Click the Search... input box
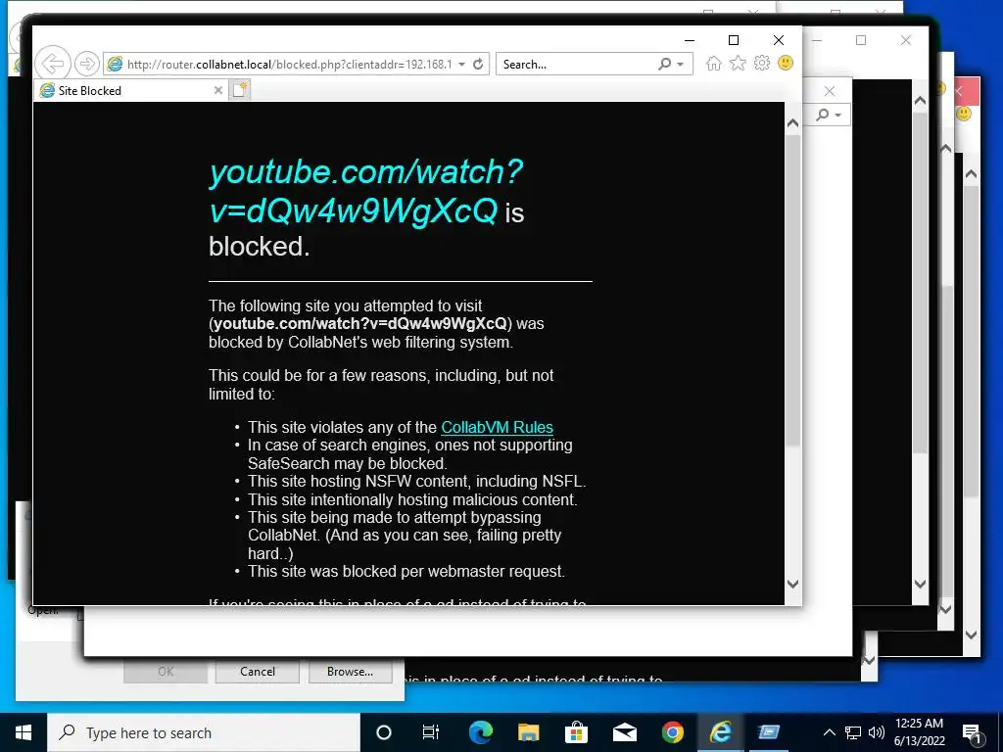Image resolution: width=1003 pixels, height=752 pixels. 578,64
